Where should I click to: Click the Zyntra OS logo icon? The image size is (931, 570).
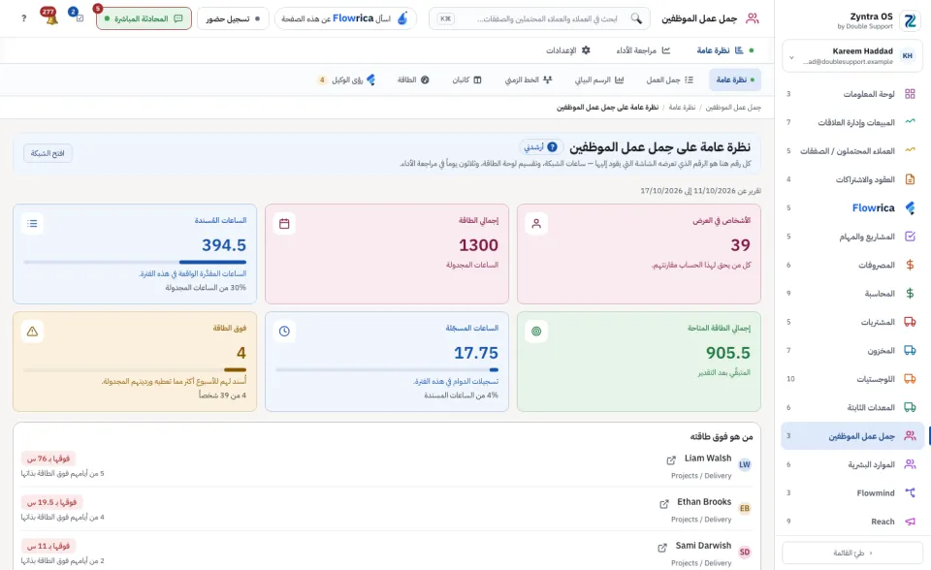[x=909, y=20]
